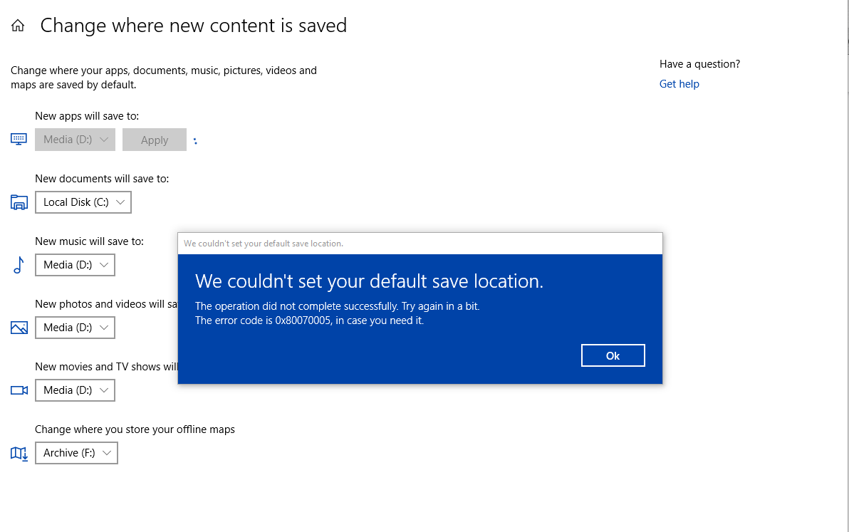Click the Home icon beside the page title
The width and height of the screenshot is (849, 532).
click(x=18, y=26)
